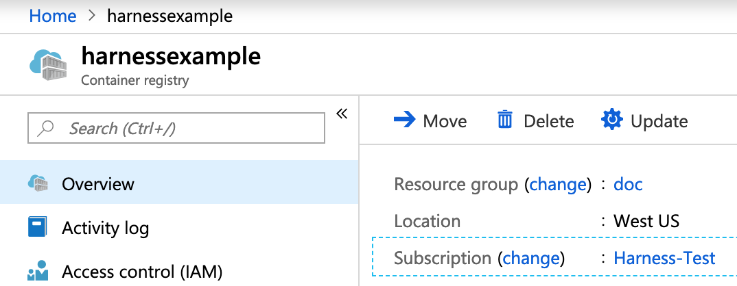
Task: Click the Delete trash can icon
Action: click(x=505, y=120)
